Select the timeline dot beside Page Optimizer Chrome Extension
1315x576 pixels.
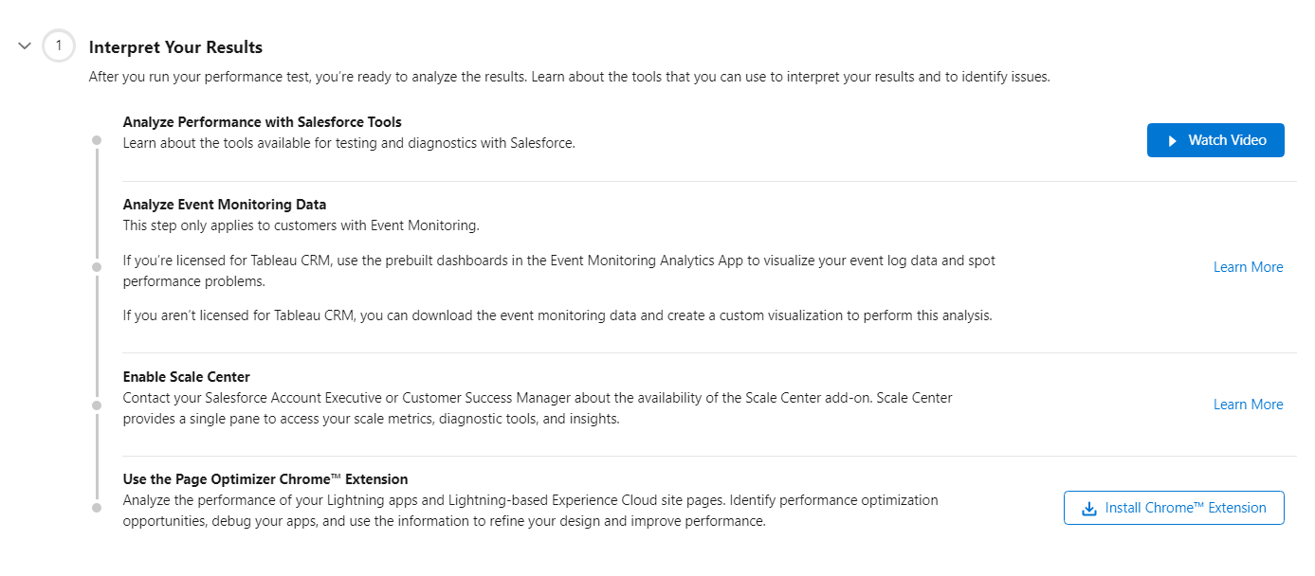[x=96, y=508]
